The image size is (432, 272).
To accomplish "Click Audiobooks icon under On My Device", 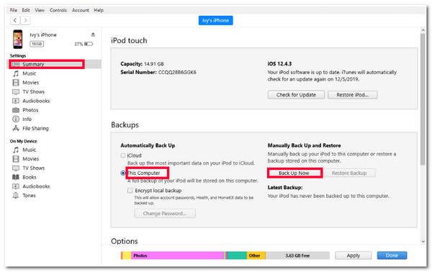I will pyautogui.click(x=16, y=186).
